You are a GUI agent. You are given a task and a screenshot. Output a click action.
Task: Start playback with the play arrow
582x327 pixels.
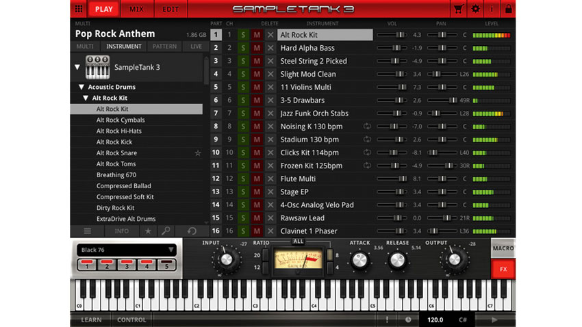click(x=494, y=319)
